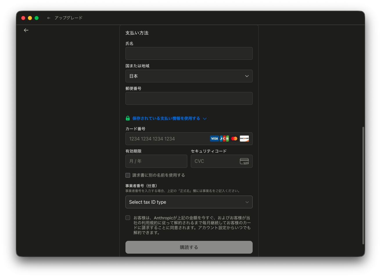Click the vertical scrollbar thumb
This screenshot has height=278, width=381.
(363, 185)
